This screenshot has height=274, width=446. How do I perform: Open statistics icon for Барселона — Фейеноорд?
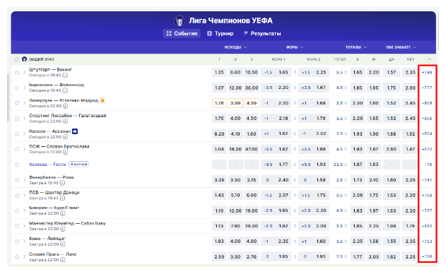[x=65, y=90]
